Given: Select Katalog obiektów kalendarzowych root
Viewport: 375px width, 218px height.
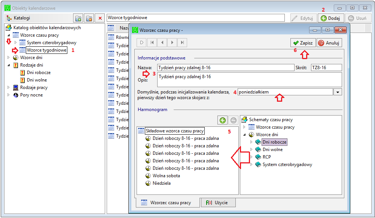Looking at the screenshot, I should coord(47,28).
